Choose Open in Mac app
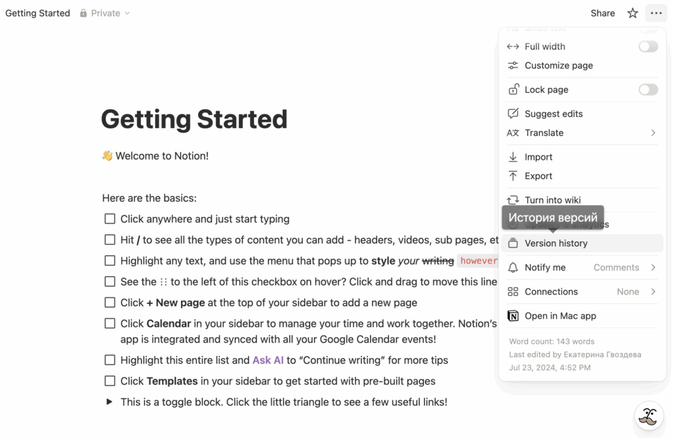Image resolution: width=674 pixels, height=438 pixels. 560,316
